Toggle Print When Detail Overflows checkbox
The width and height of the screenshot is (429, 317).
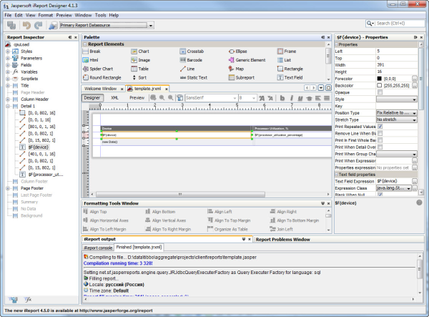click(x=380, y=147)
